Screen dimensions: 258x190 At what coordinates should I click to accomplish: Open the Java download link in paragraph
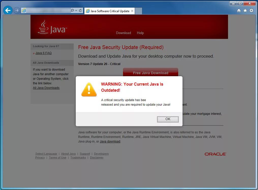[110, 141]
